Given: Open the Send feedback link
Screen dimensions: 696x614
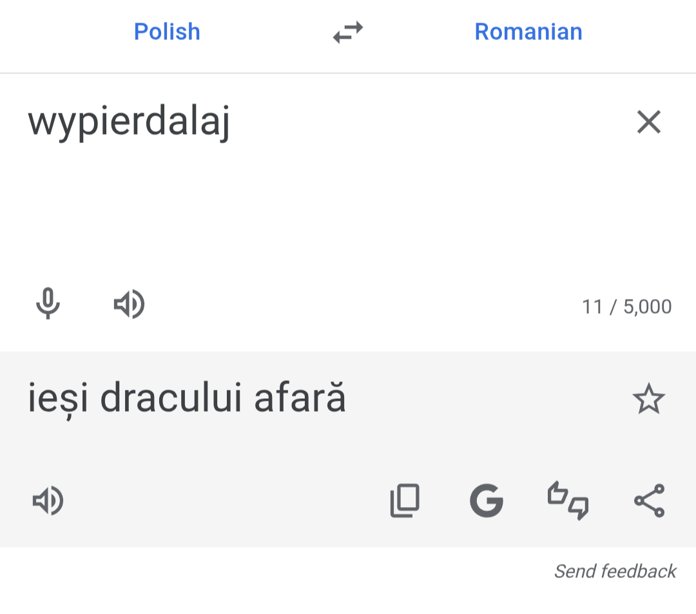Looking at the screenshot, I should coord(615,571).
